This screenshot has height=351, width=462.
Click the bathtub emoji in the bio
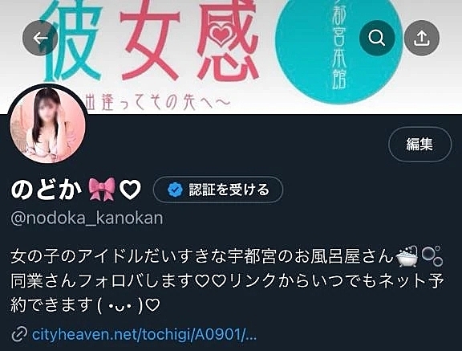407,256
